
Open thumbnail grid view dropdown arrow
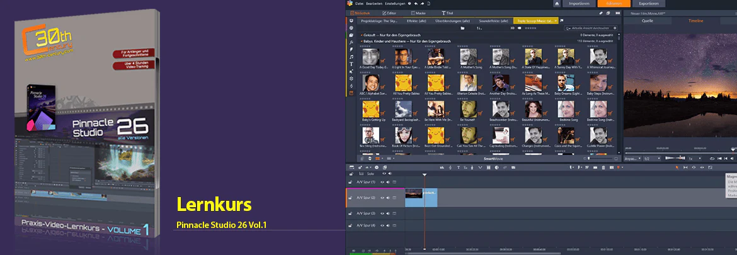tap(382, 159)
